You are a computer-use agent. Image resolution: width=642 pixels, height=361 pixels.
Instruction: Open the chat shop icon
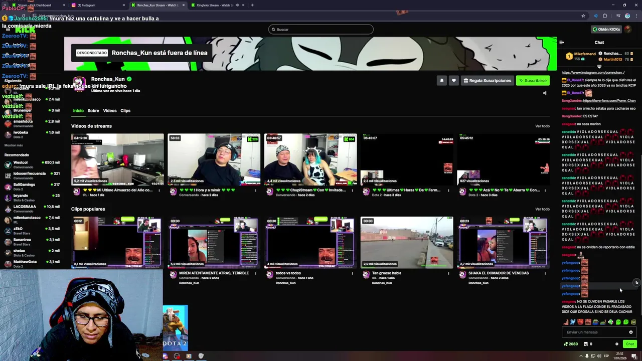586,344
